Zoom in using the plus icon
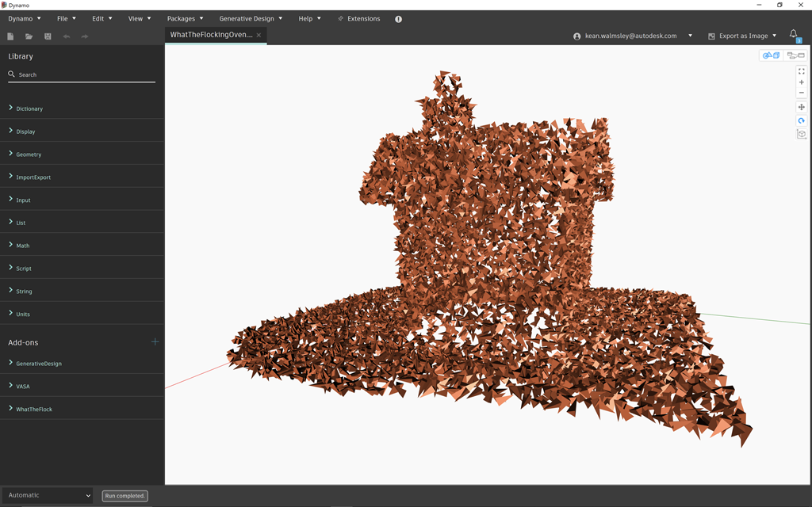This screenshot has height=507, width=812. [x=801, y=82]
